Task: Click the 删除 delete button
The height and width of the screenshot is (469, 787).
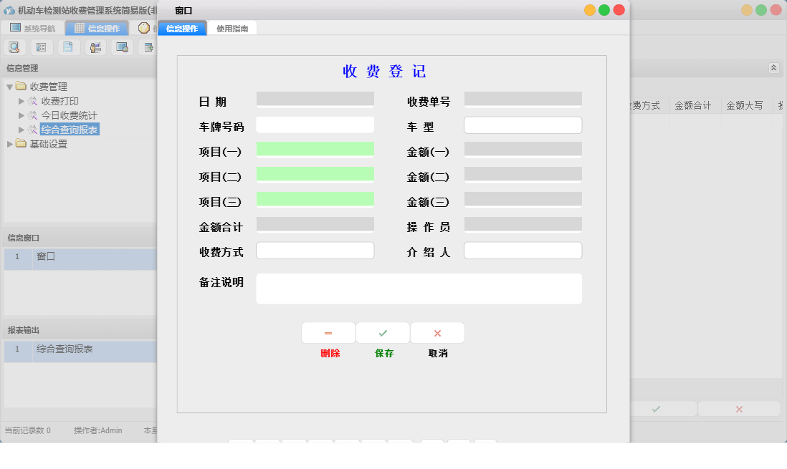Action: (328, 332)
